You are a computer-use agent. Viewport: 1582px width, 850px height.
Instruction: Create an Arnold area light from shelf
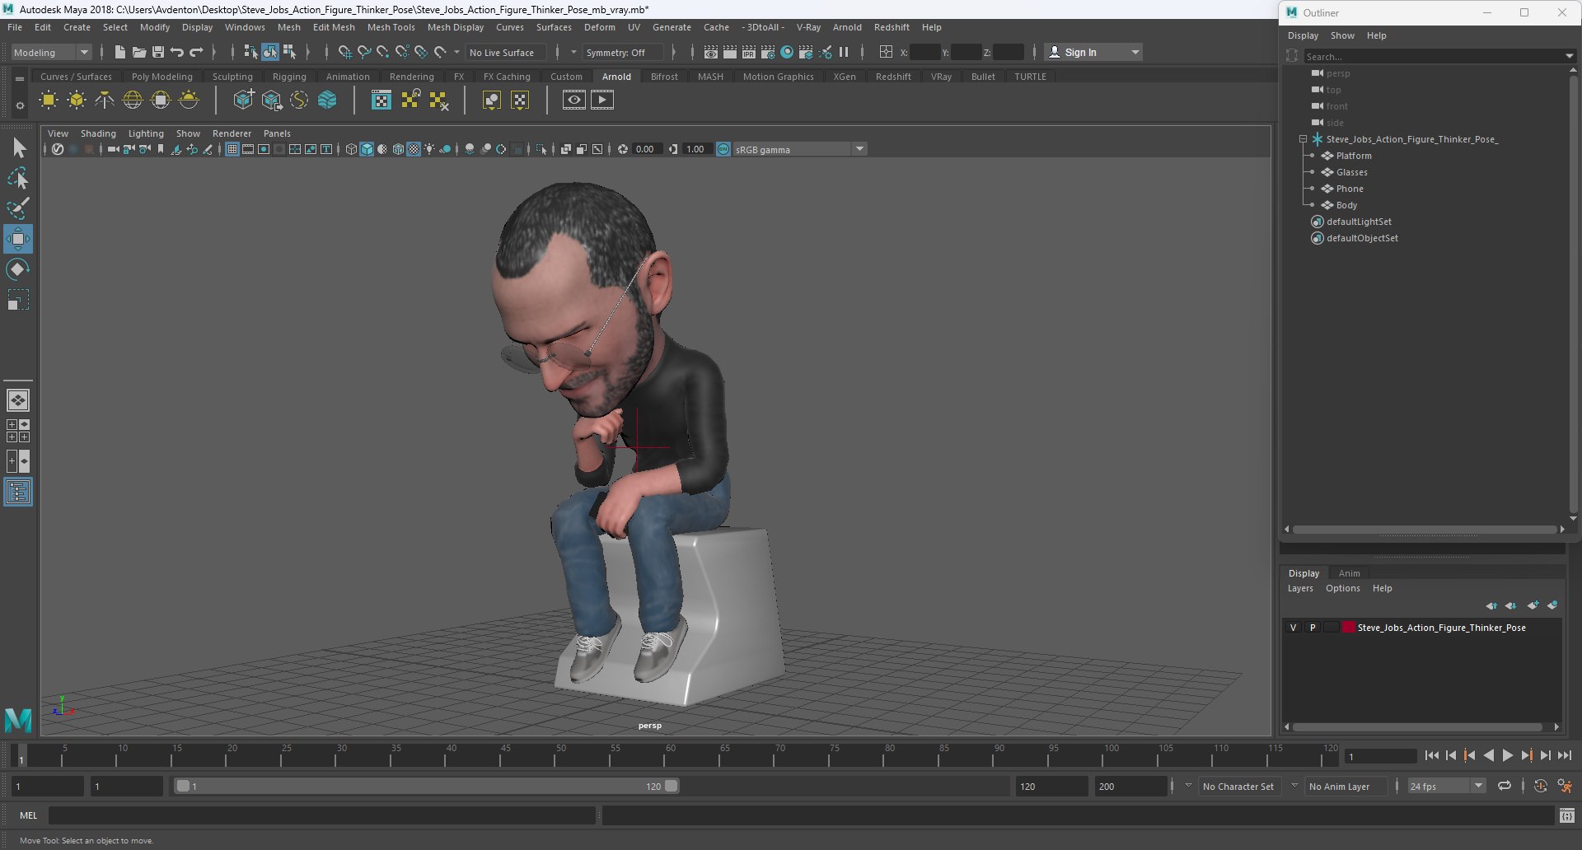[49, 100]
